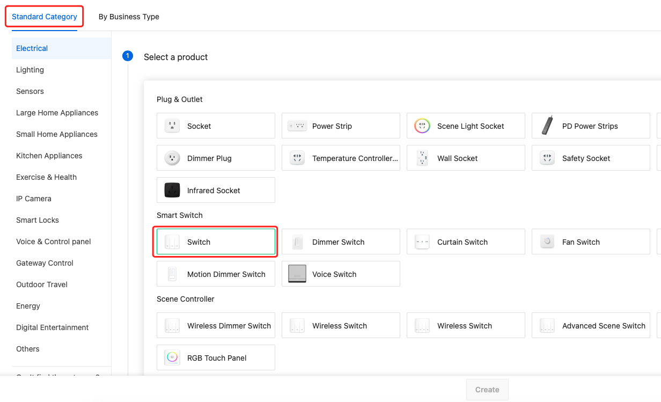
Task: Click the black Infrared Socket icon
Action: point(172,191)
